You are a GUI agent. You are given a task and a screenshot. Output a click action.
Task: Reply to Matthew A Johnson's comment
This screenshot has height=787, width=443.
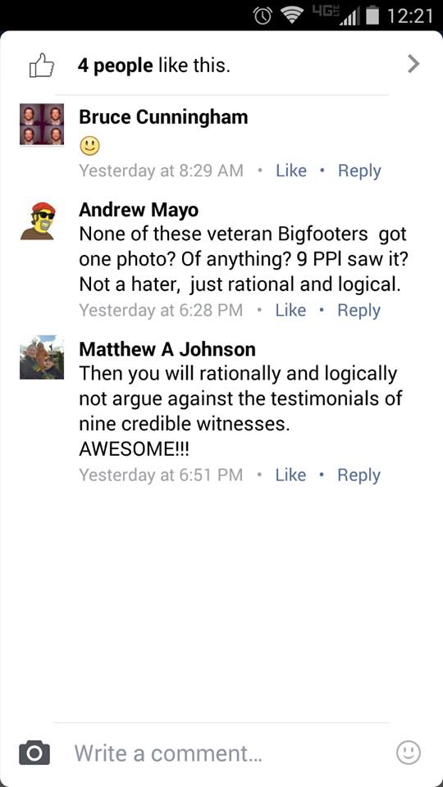point(359,475)
